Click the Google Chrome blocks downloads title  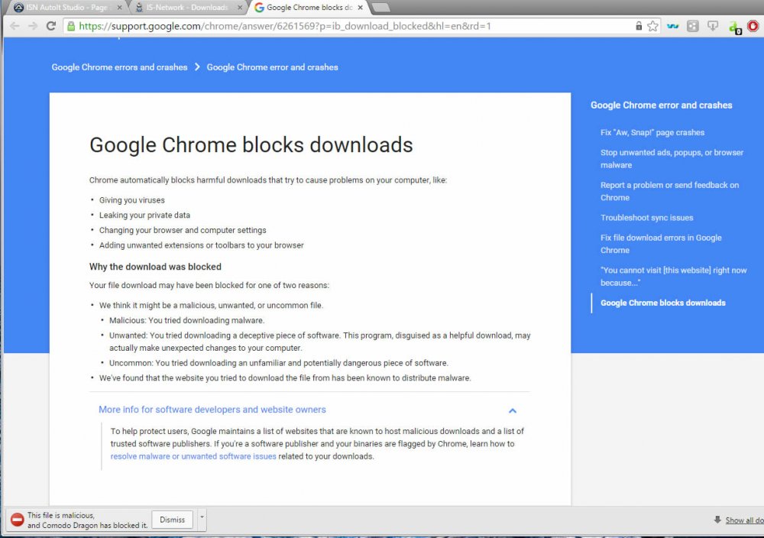(x=251, y=144)
